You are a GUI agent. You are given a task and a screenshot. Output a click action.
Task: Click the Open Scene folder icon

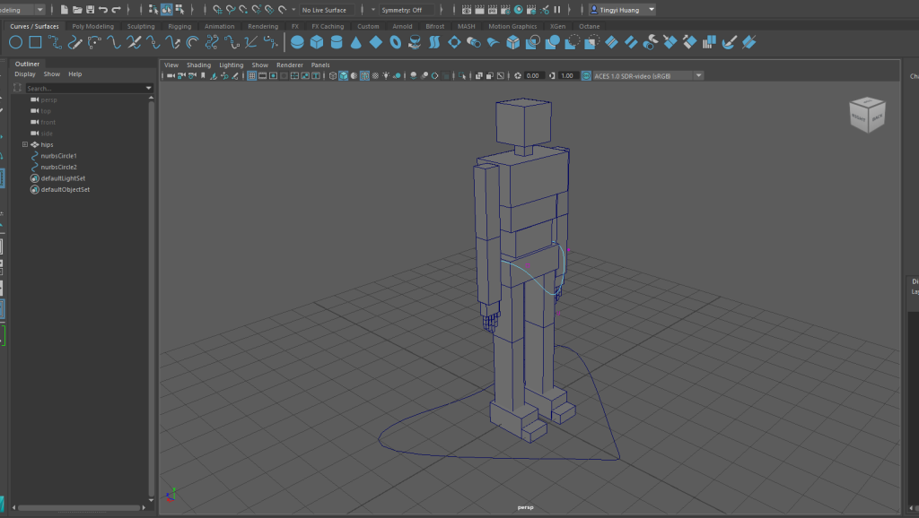[77, 9]
